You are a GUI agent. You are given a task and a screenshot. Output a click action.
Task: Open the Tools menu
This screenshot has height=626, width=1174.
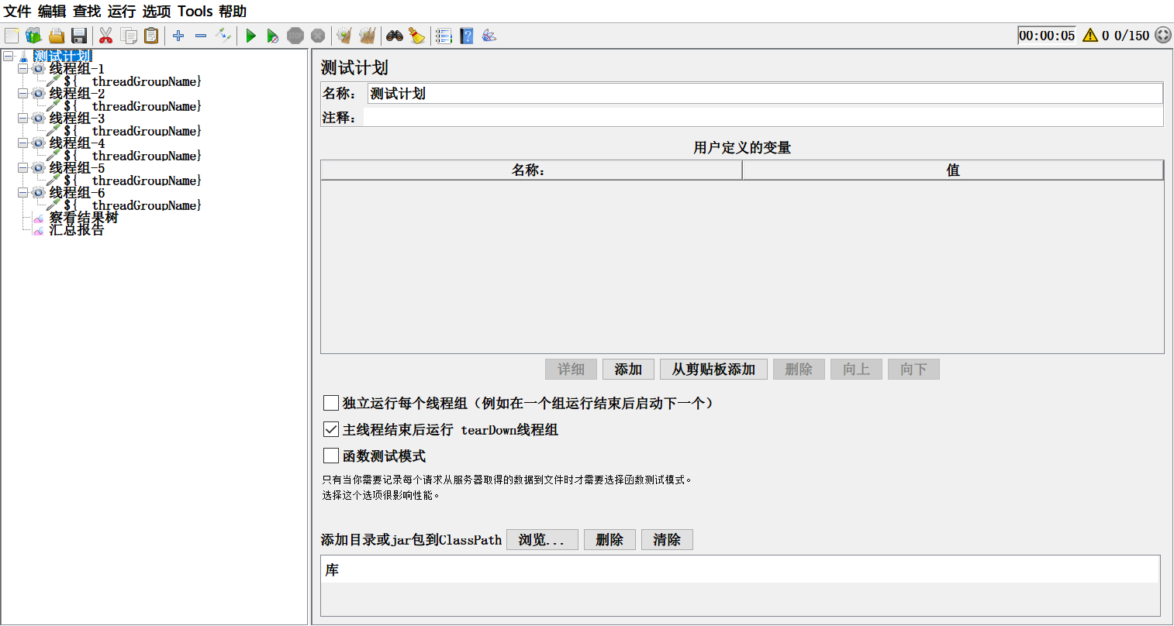(x=195, y=12)
